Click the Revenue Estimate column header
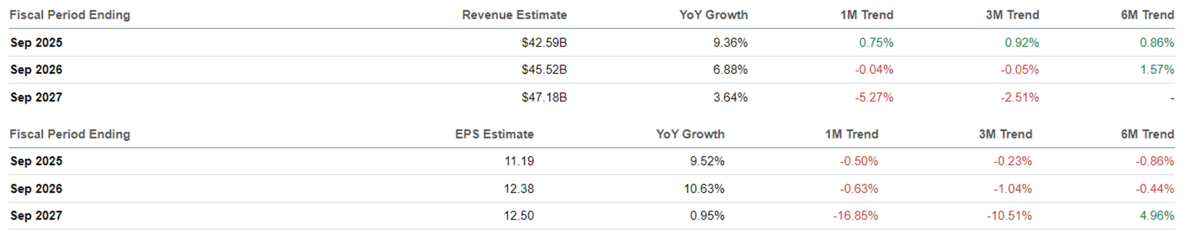 tap(514, 15)
